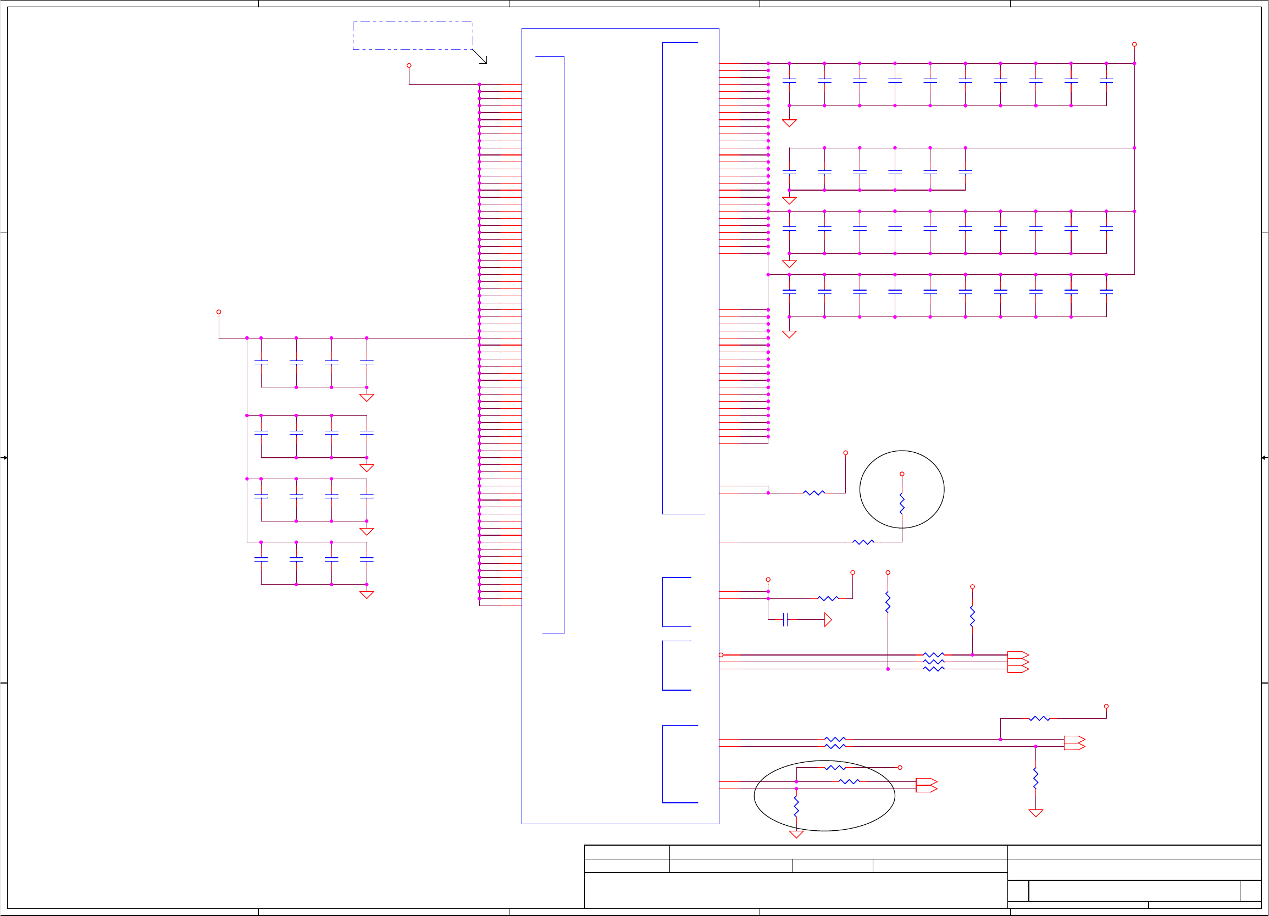
Task: Select ground symbol under the far-right vertical resistor
Action: coord(1035,813)
